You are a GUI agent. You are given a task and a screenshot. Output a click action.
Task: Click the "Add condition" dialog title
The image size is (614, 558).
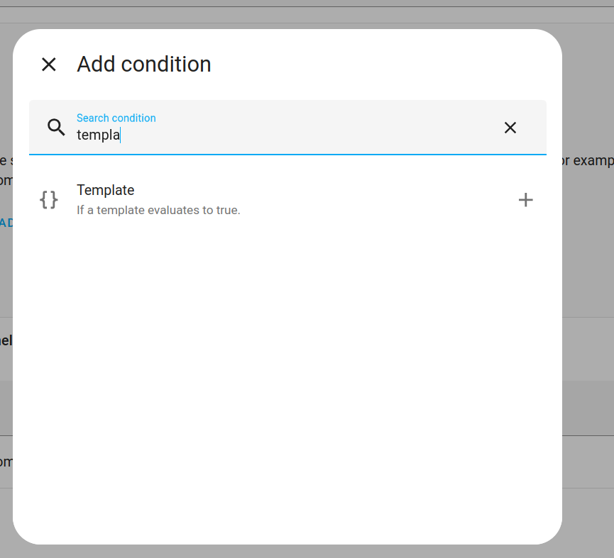coord(144,65)
